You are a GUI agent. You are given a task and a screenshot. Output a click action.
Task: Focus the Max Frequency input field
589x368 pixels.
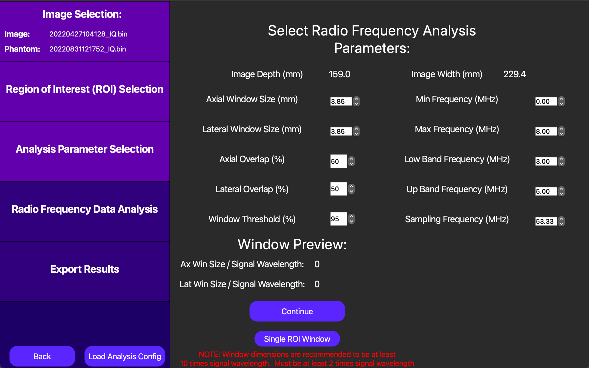coord(546,131)
